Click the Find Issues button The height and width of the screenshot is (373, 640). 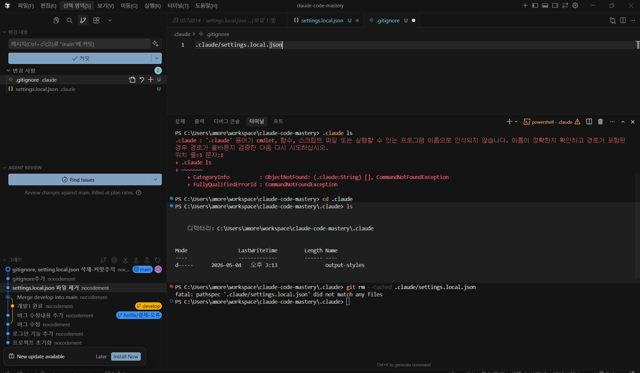[x=79, y=180]
